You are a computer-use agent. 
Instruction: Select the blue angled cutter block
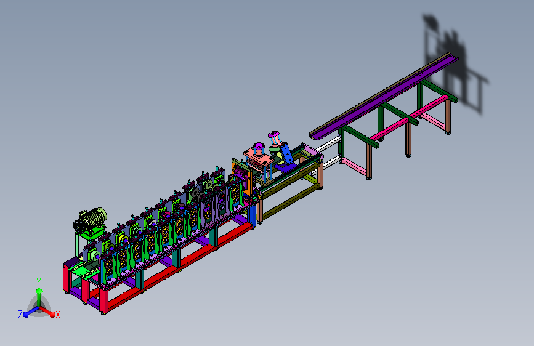click(286, 153)
